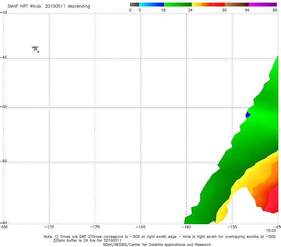281x247 pixels.
Task: Click the color bar label '64'
Action: coord(247,10)
